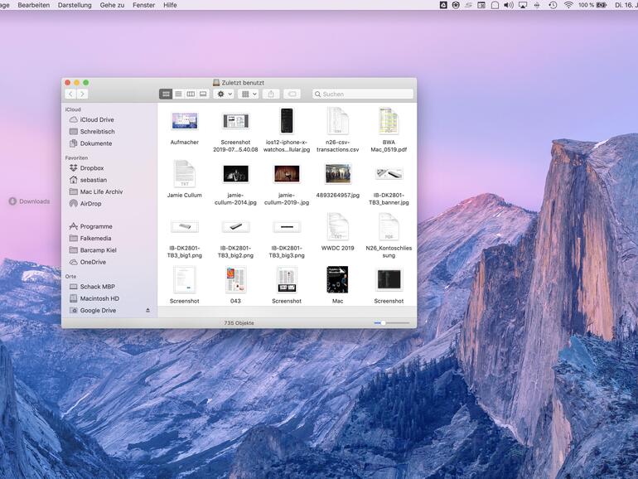Select the BWA Mac_0519.pdf file thumbnail

389,121
